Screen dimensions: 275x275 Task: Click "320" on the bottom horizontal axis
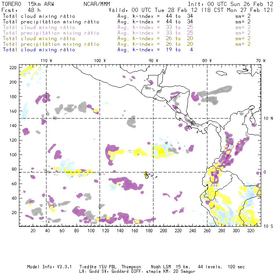click(x=250, y=231)
